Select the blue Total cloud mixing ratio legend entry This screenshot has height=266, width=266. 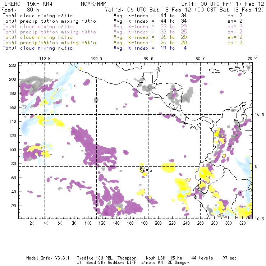coord(38,48)
